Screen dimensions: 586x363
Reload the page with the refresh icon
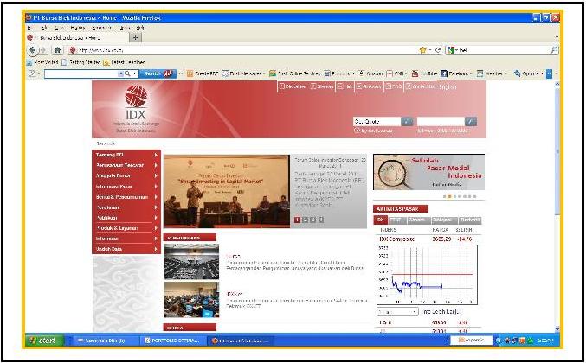(x=438, y=49)
